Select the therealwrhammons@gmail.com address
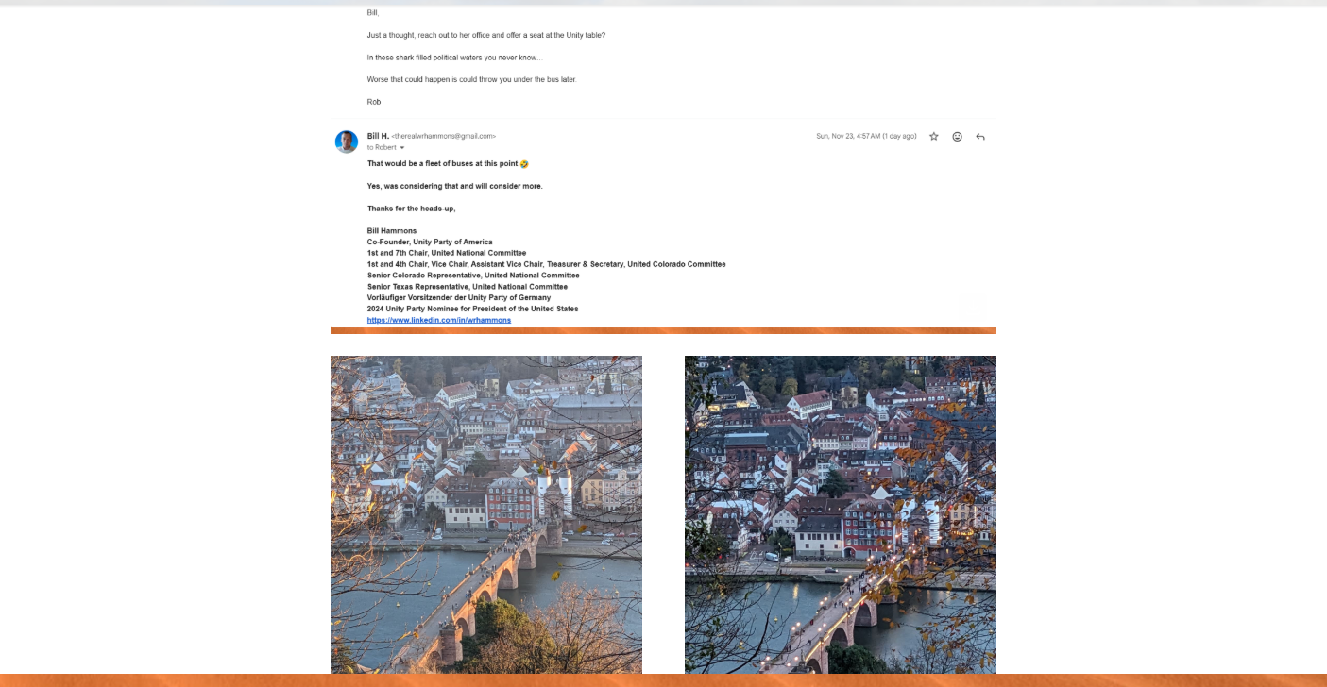Screen dimensions: 1327x687 coord(444,137)
